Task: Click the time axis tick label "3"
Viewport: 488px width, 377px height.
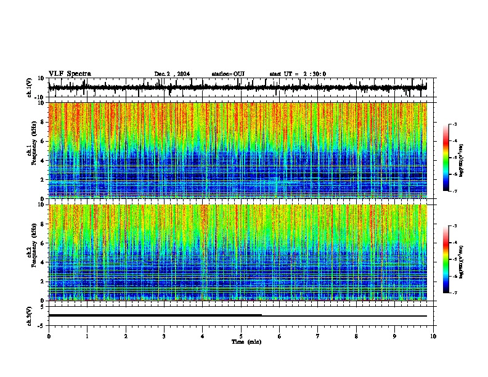Action: point(164,336)
